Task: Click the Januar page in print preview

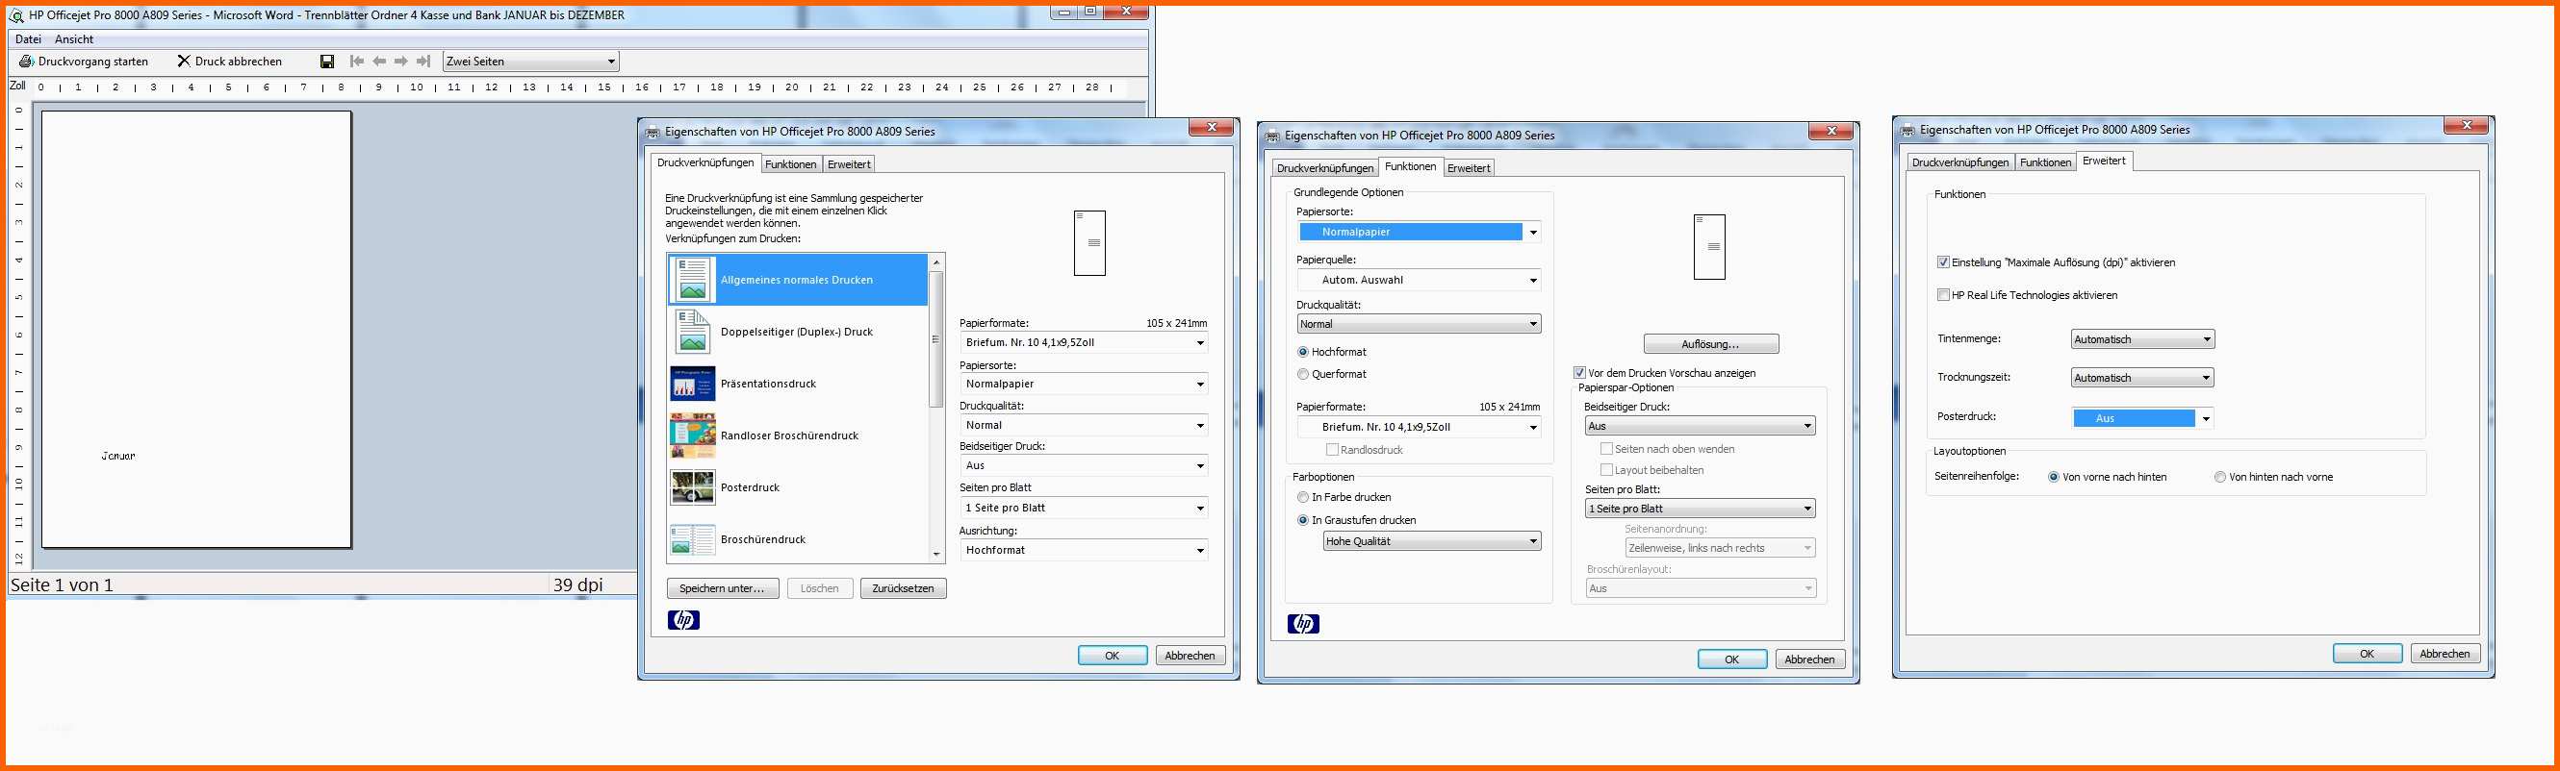Action: pyautogui.click(x=196, y=330)
